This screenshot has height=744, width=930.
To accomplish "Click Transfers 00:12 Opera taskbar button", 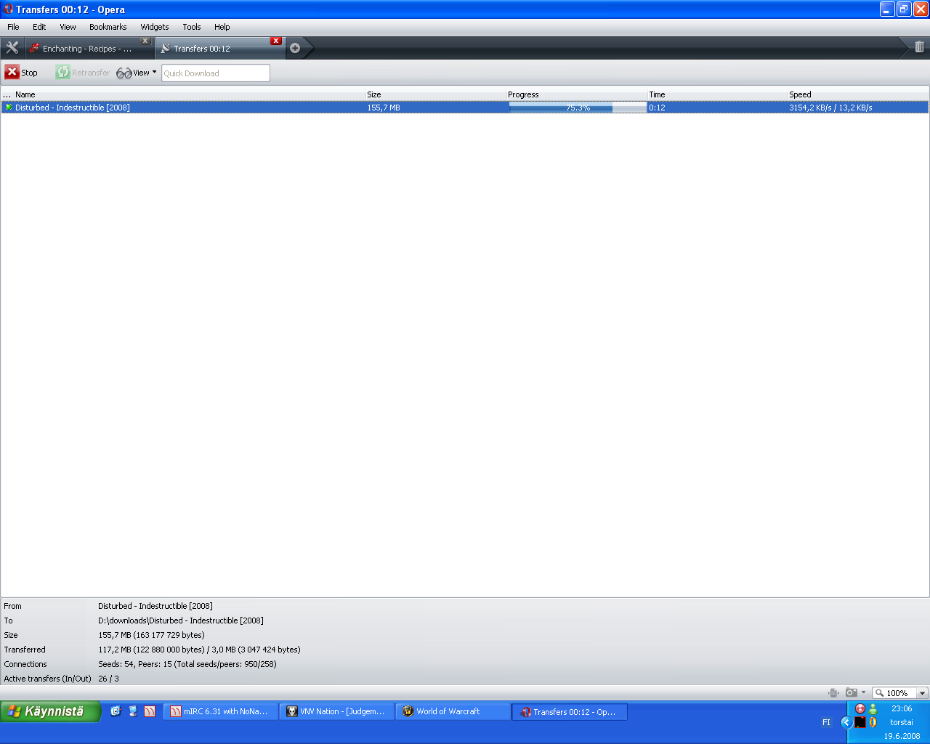I will (570, 711).
